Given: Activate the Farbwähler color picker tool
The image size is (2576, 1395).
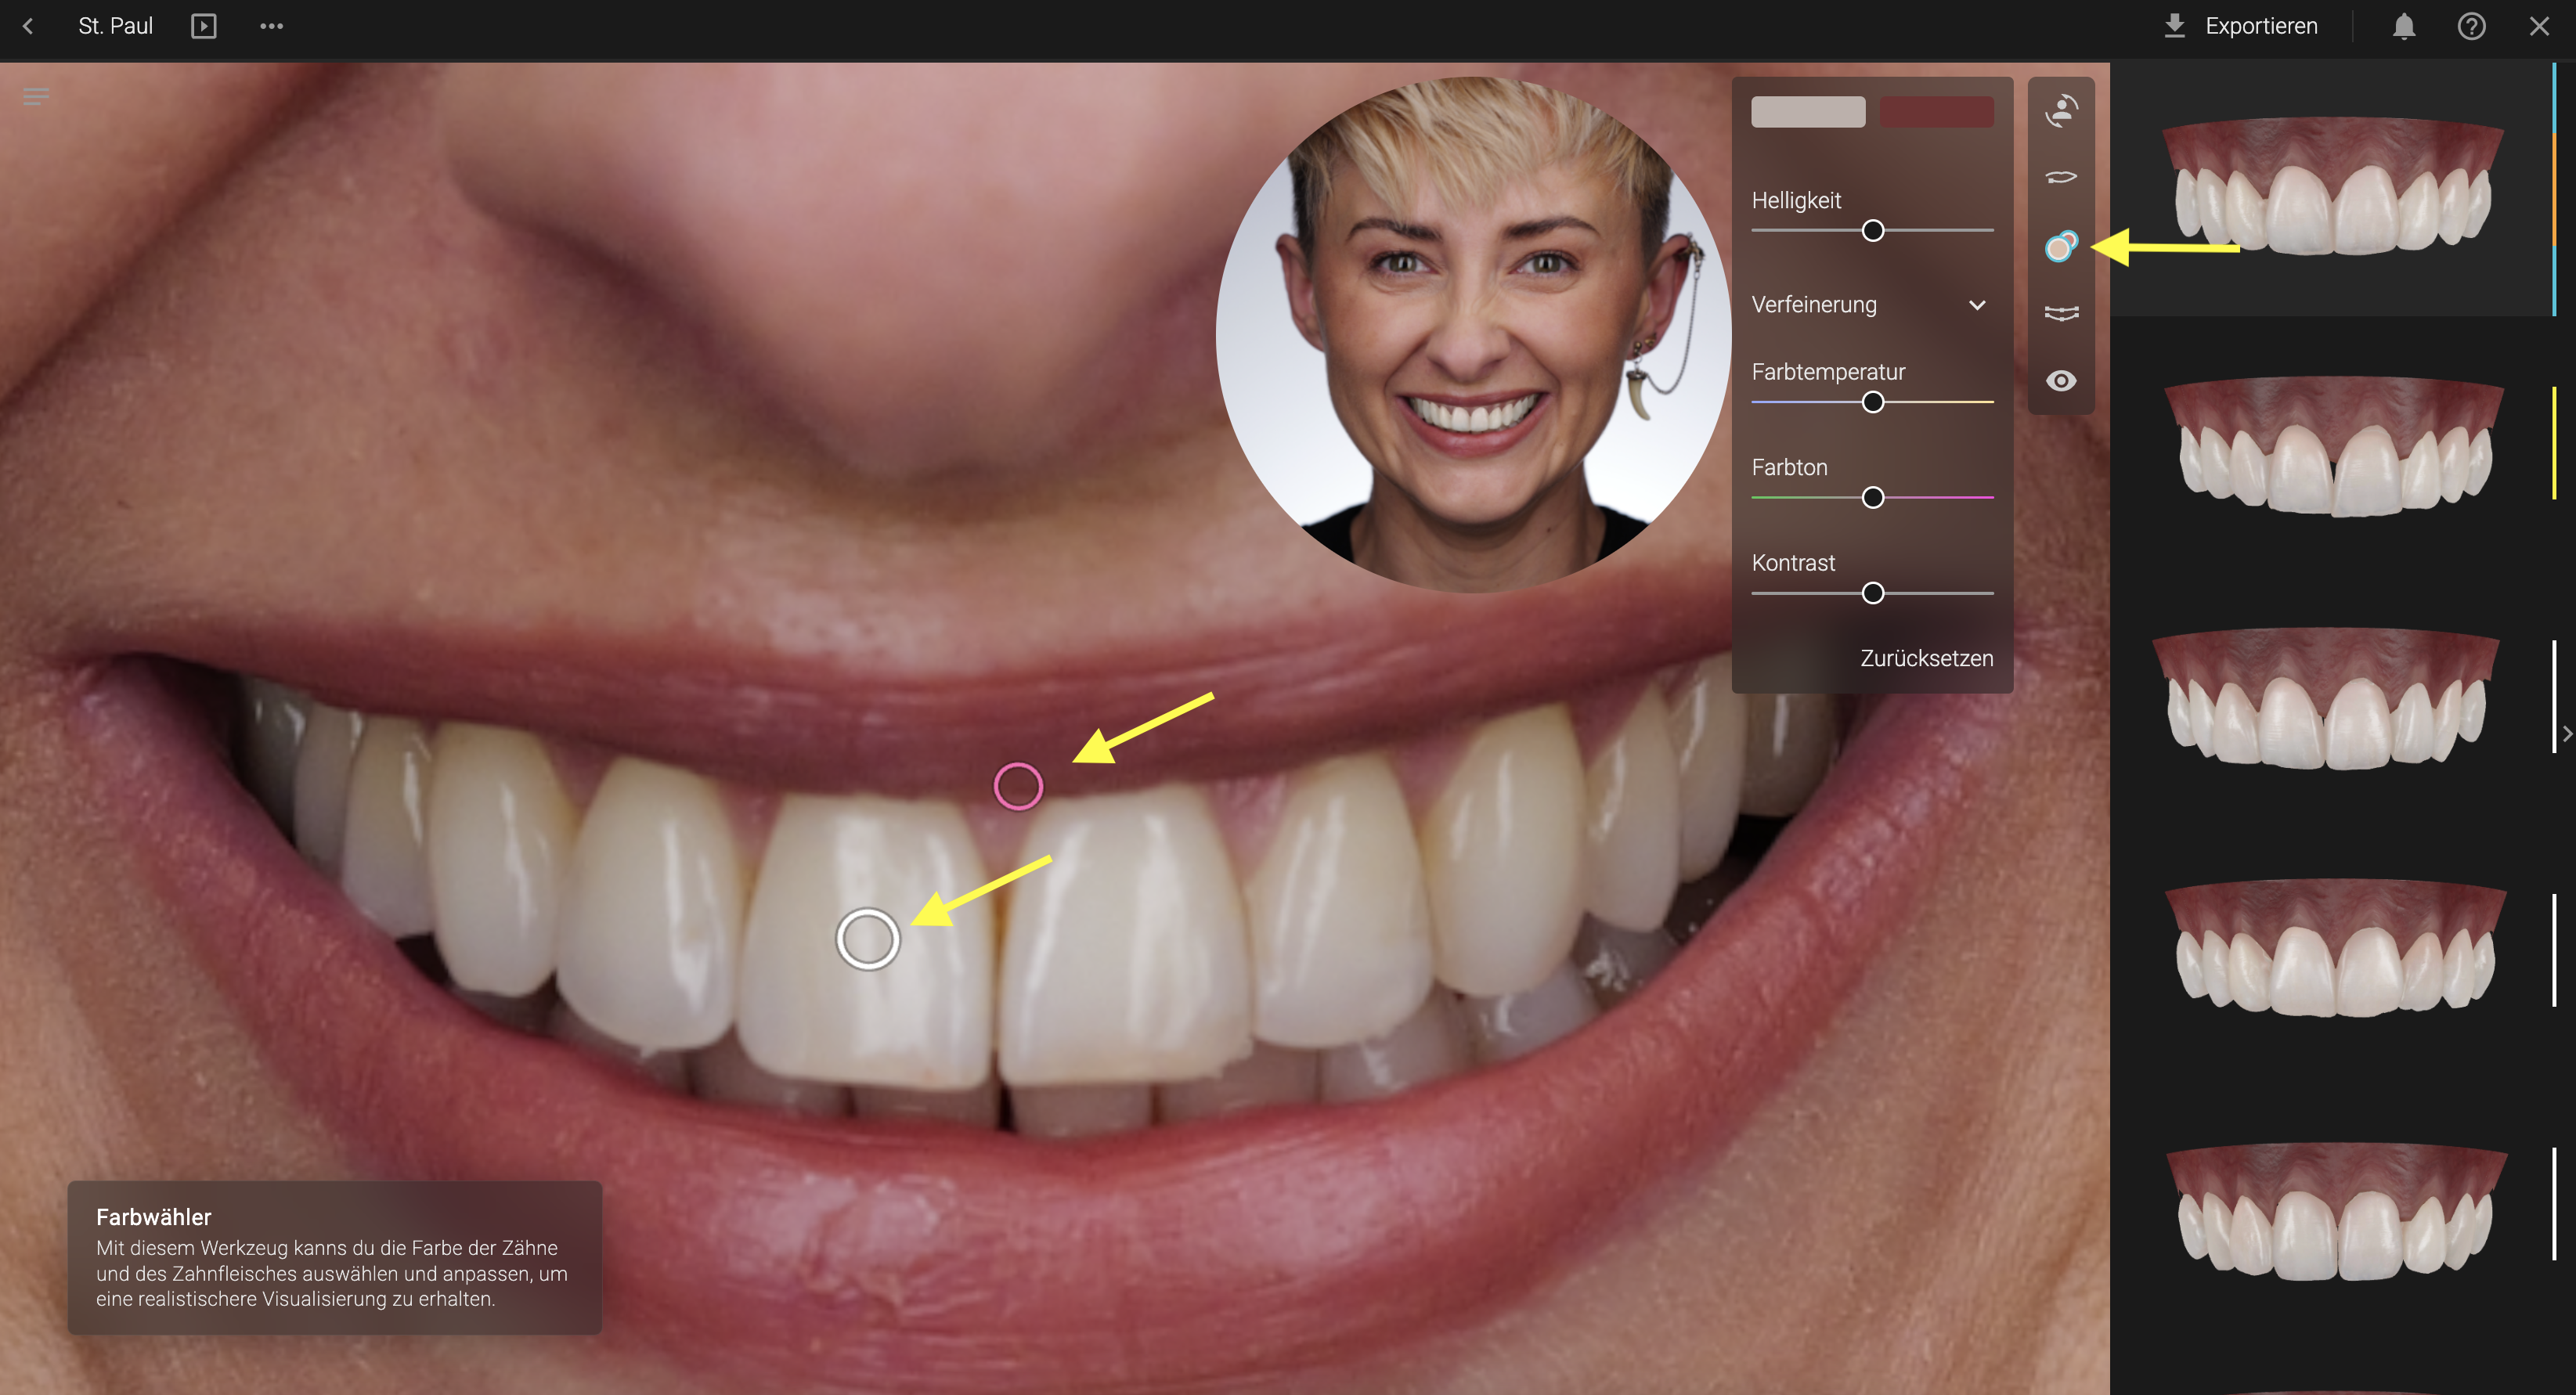Looking at the screenshot, I should pos(2060,246).
